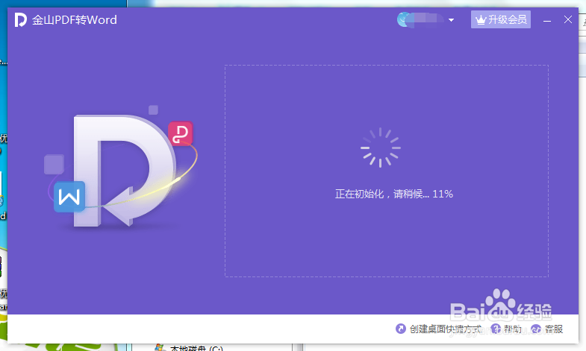Click the blurred user account avatar
The width and height of the screenshot is (586, 351).
(404, 20)
